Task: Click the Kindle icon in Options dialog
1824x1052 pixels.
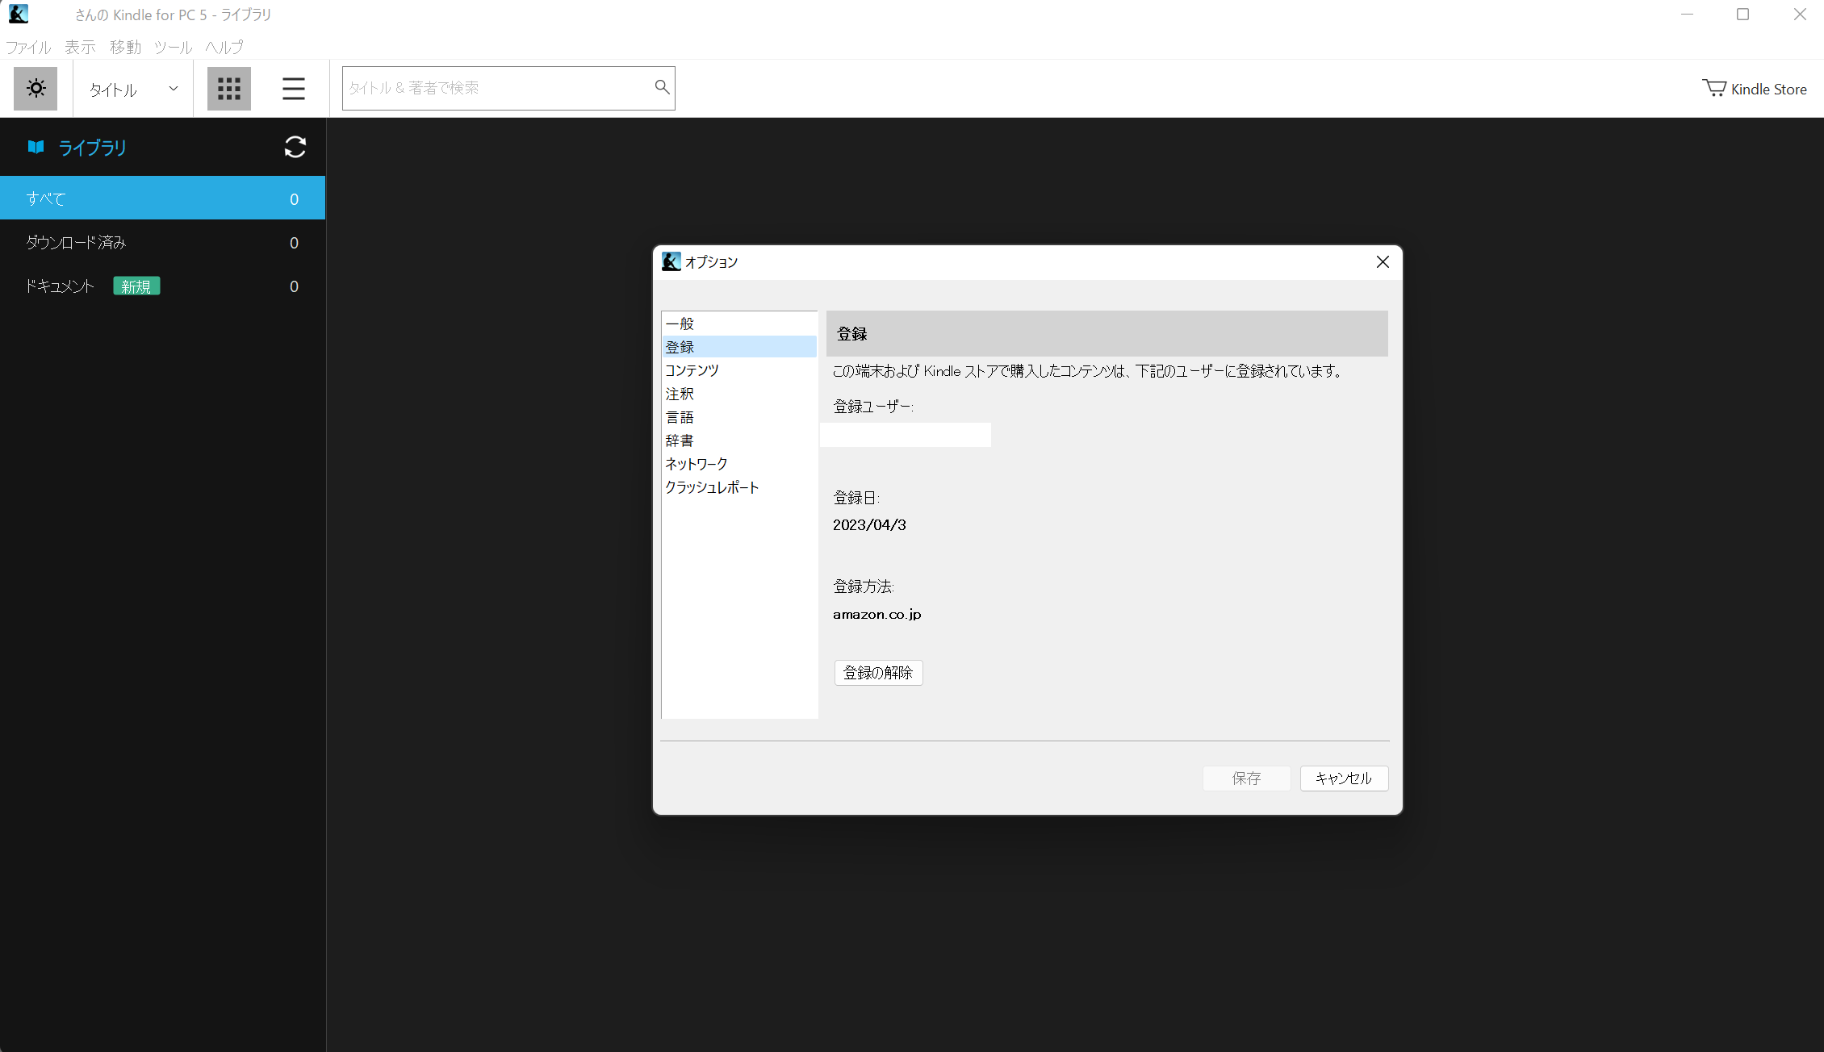Action: tap(671, 261)
